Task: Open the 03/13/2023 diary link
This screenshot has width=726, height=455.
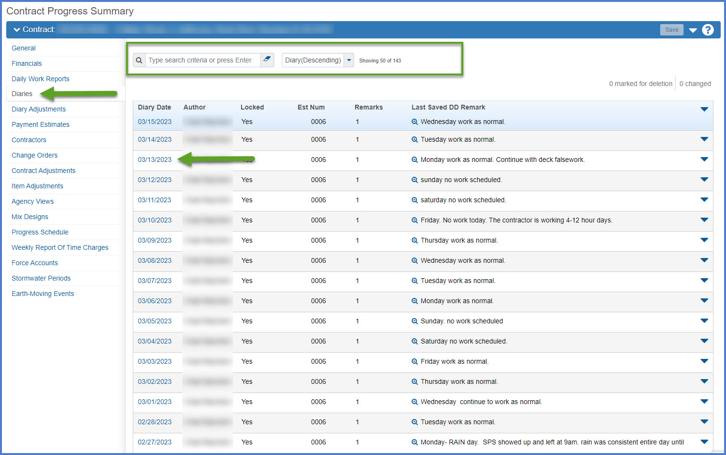Action: 154,160
